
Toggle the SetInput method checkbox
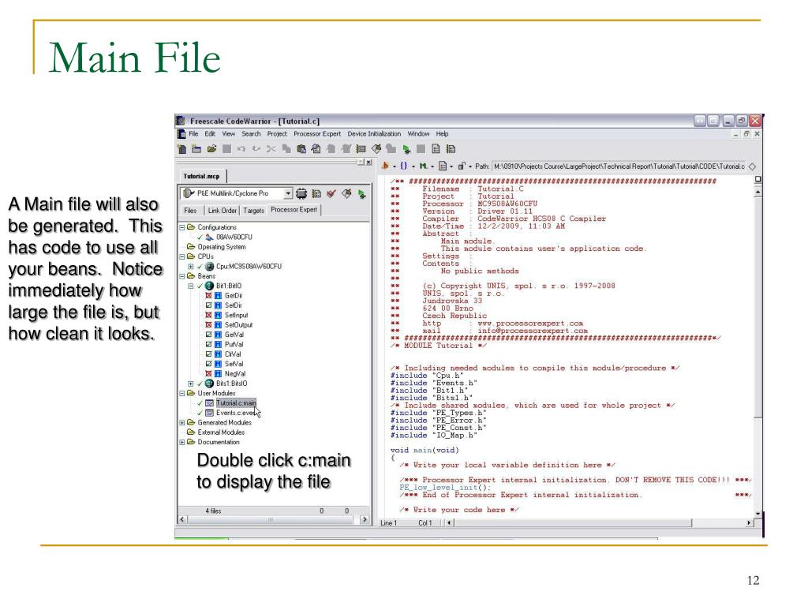click(208, 315)
